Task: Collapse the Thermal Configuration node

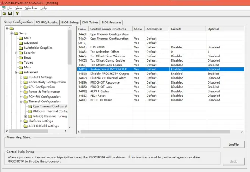Action: pyautogui.click(x=21, y=102)
